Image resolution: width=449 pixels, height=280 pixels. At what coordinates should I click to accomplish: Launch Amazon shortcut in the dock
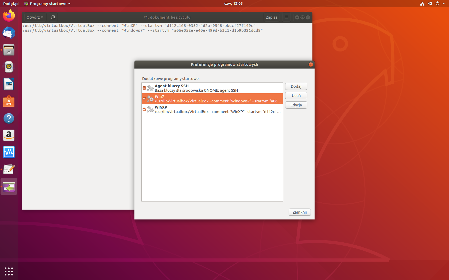click(x=9, y=135)
